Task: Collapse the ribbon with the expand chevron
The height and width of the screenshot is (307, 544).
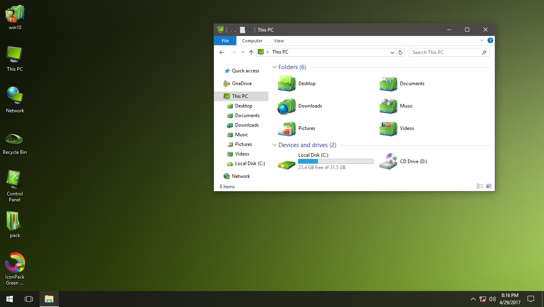Action: coord(482,40)
